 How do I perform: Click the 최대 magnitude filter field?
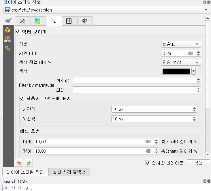coord(134,90)
